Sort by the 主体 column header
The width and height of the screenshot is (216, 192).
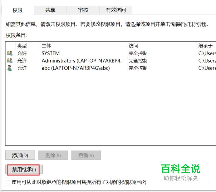[47, 46]
